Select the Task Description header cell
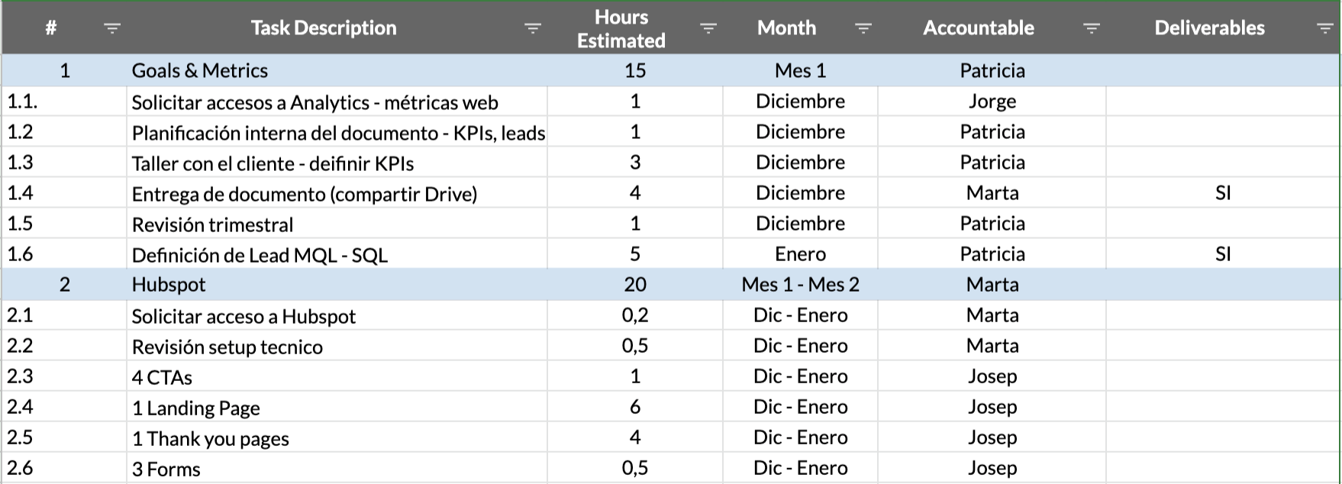 tap(324, 28)
